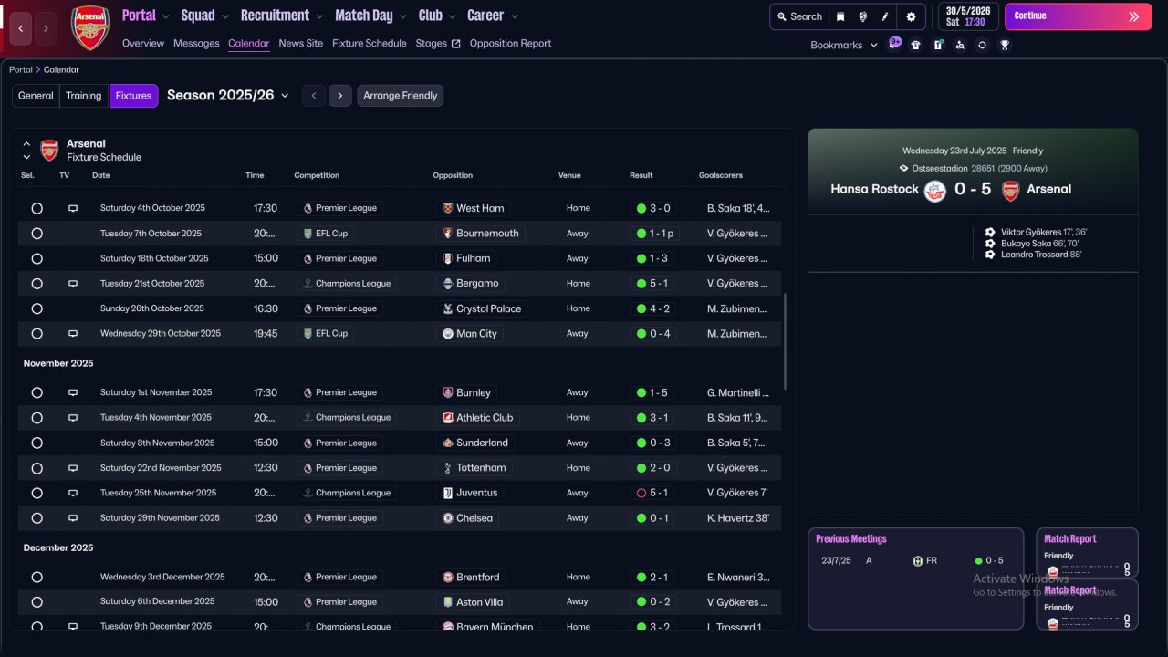
Task: Go forward with the header forward arrow
Action: (x=46, y=28)
